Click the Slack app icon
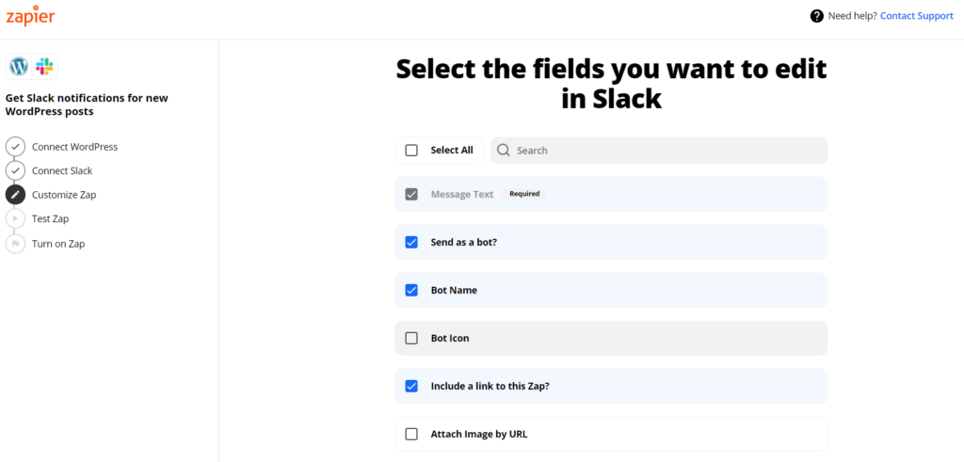964x462 pixels. point(44,67)
